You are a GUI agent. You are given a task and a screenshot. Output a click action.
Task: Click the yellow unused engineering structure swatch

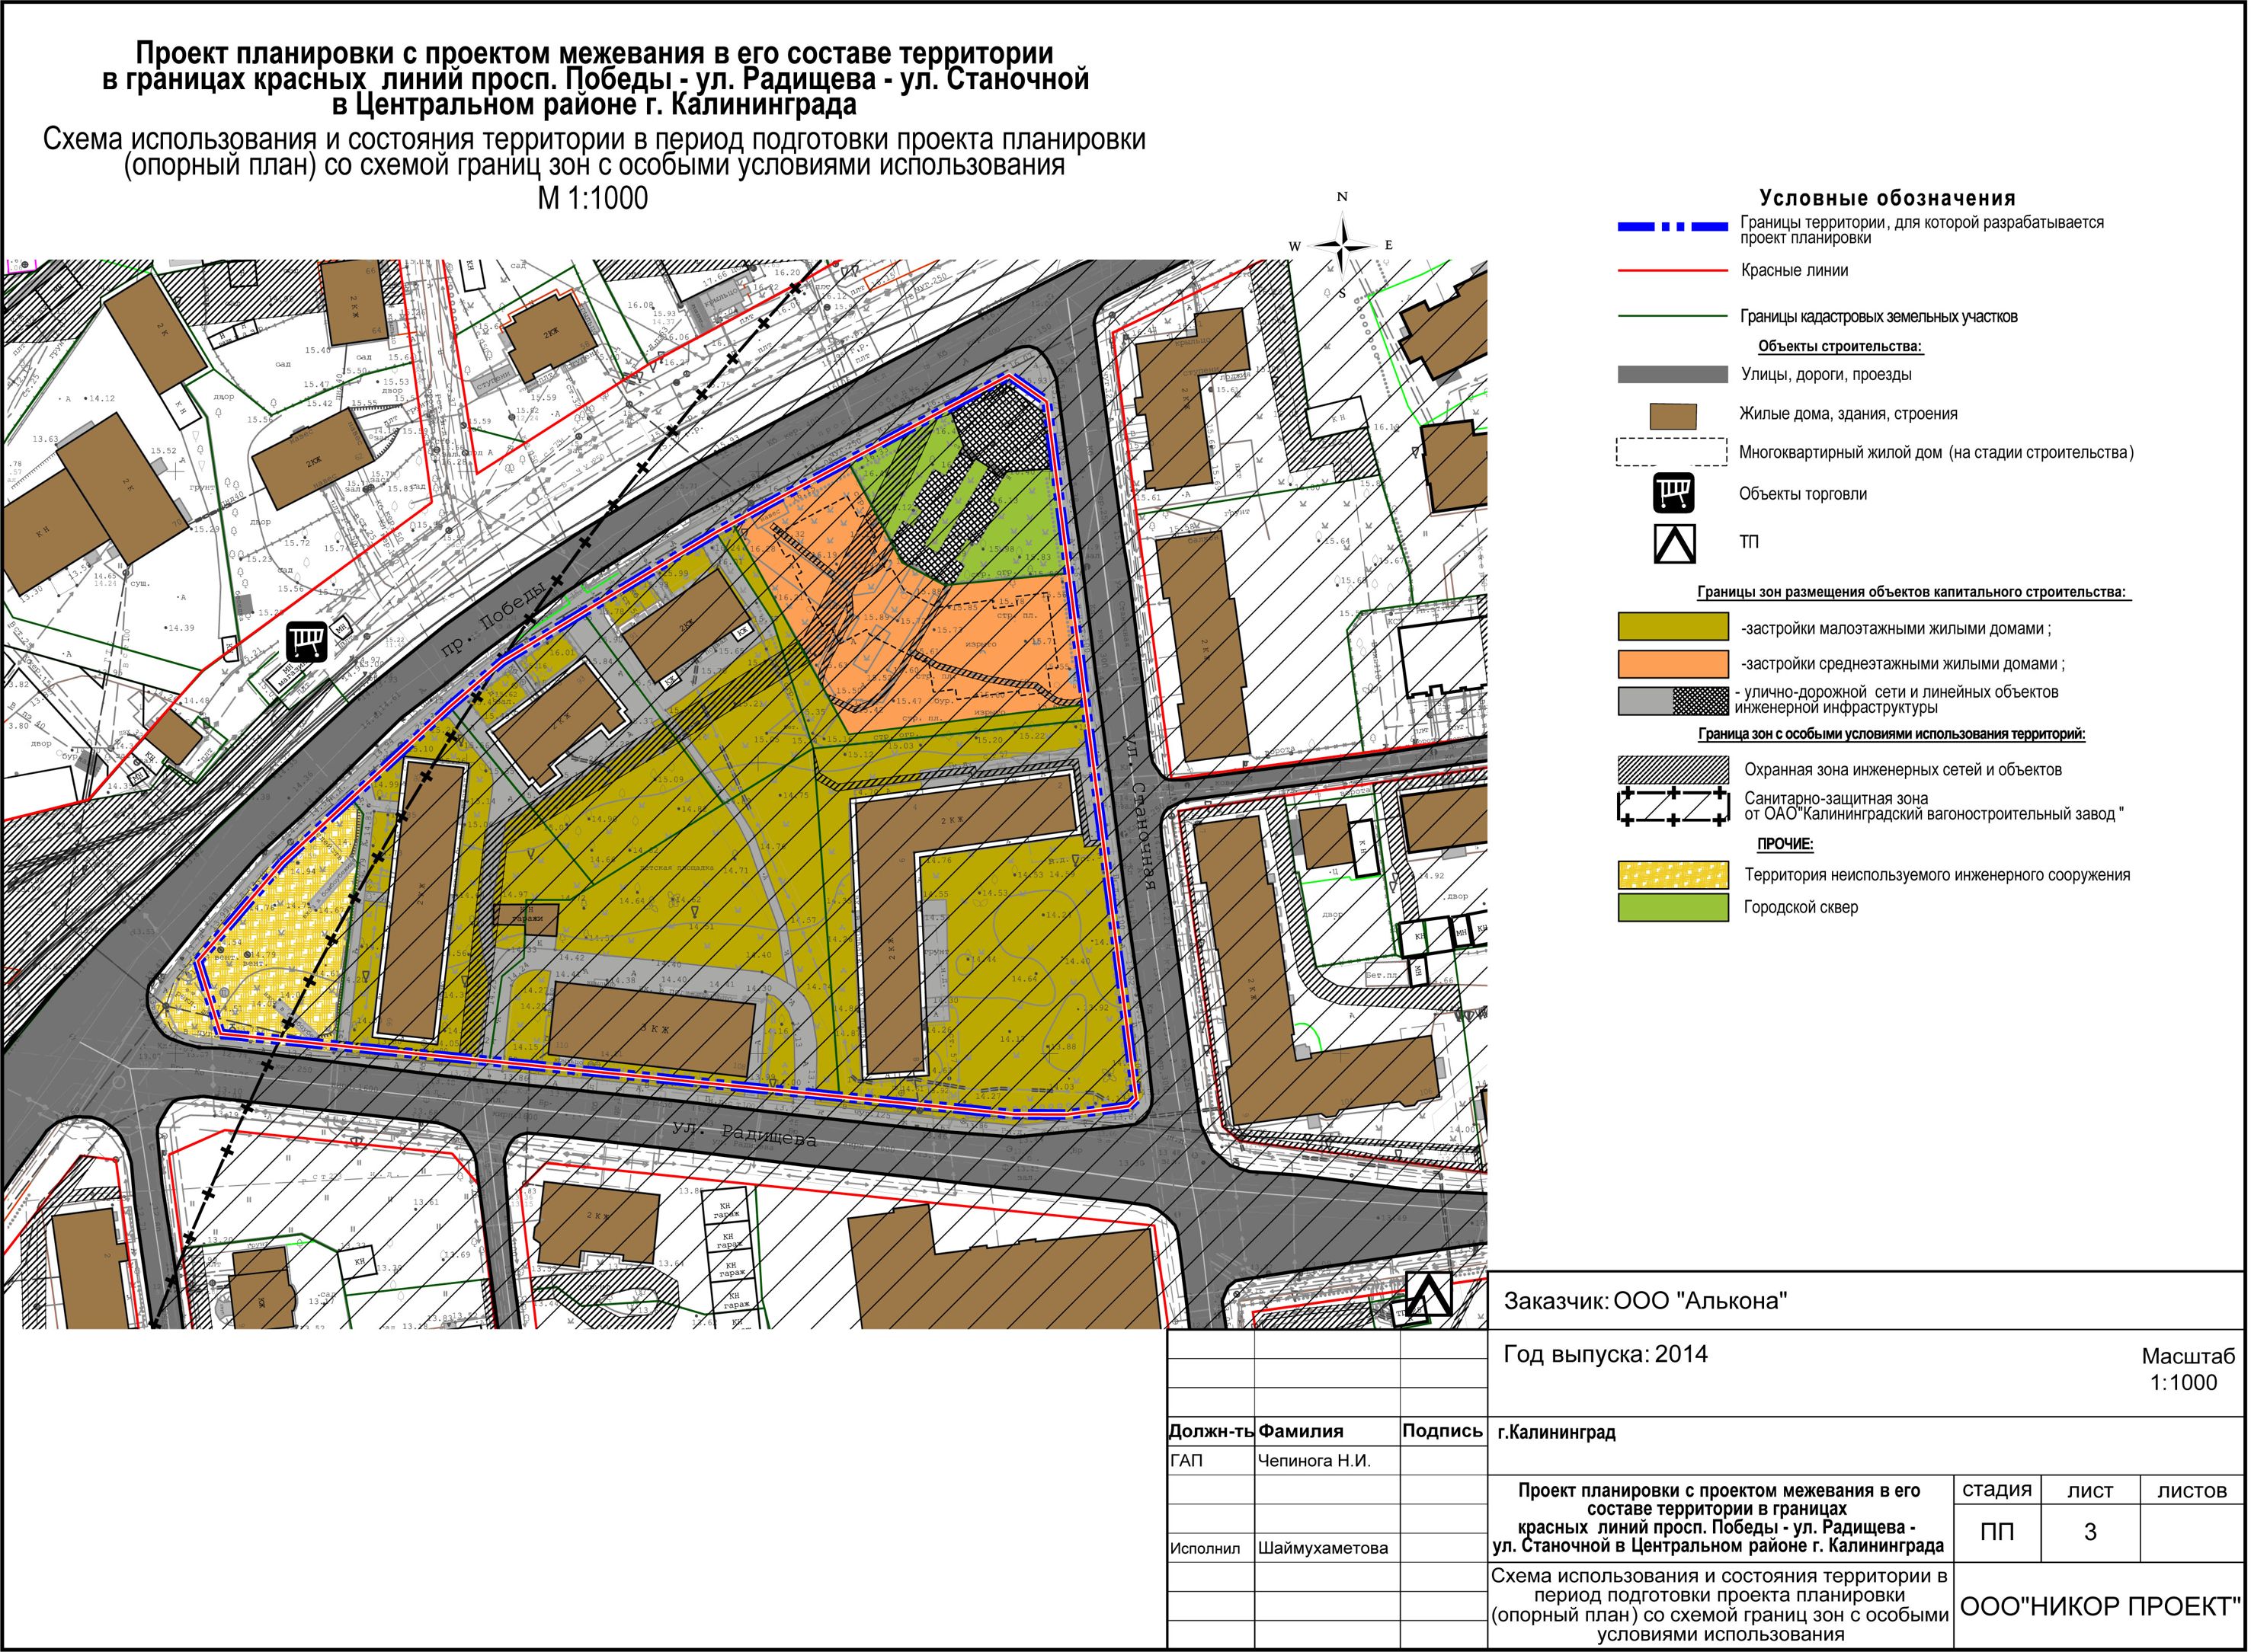coord(1673,875)
